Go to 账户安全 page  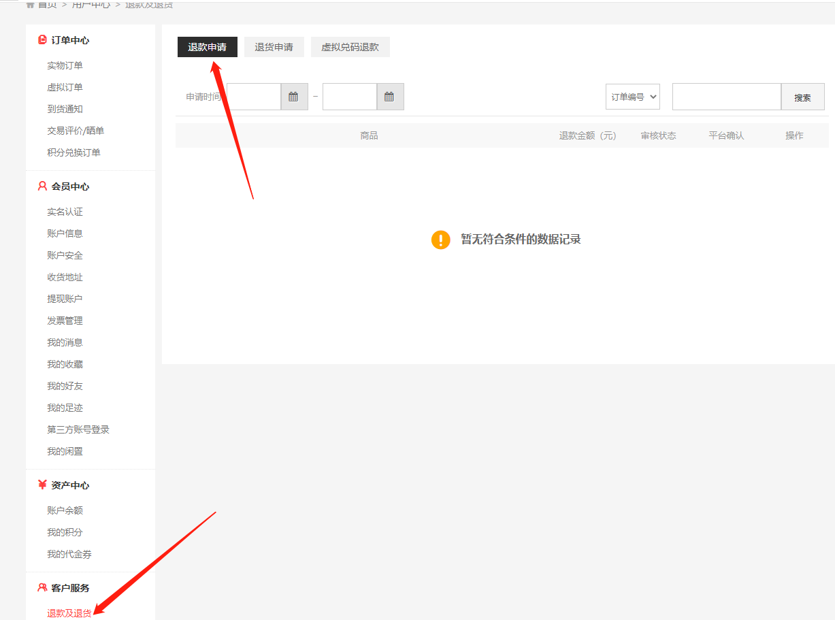(65, 255)
